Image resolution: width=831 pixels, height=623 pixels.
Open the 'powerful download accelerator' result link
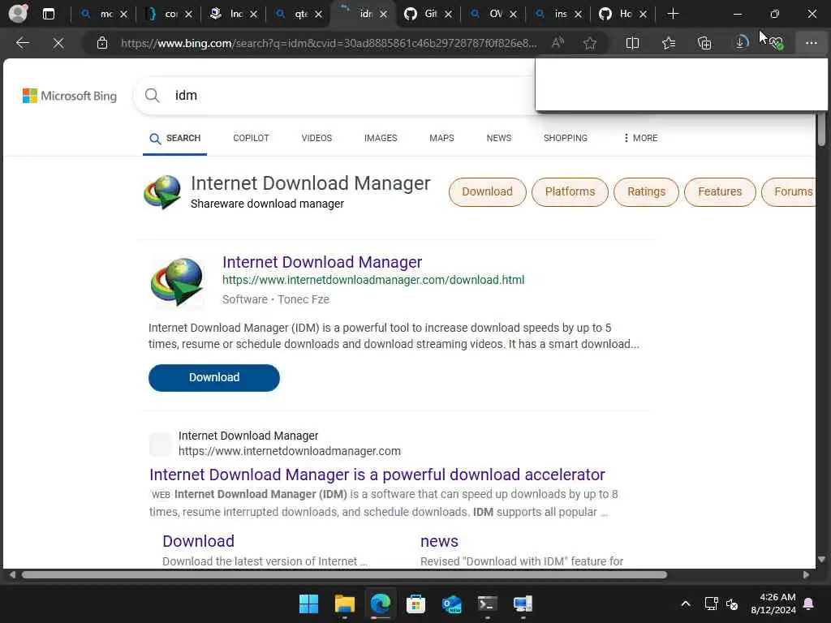[377, 475]
